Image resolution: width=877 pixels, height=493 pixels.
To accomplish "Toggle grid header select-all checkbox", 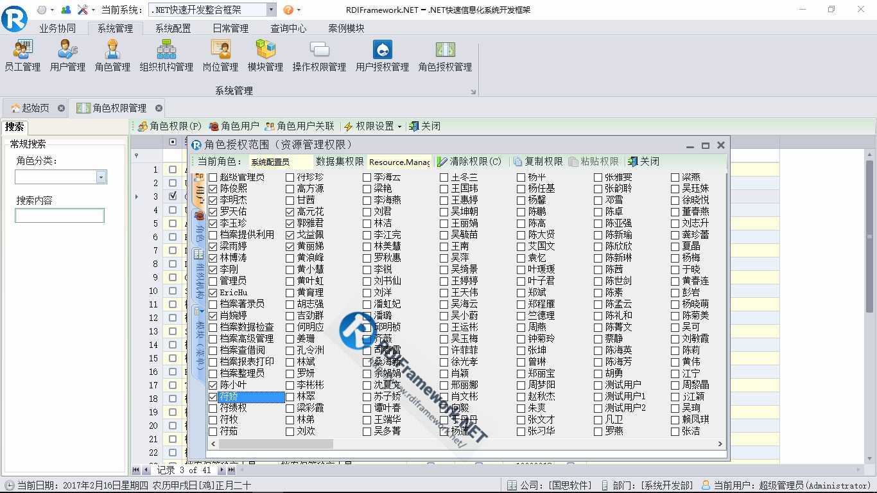I will click(173, 142).
